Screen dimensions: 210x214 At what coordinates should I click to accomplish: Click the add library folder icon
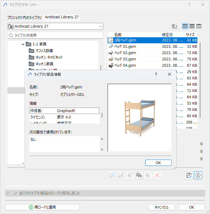(x=112, y=175)
